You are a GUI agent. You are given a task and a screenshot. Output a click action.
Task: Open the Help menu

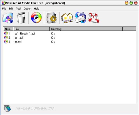[x=36, y=9]
